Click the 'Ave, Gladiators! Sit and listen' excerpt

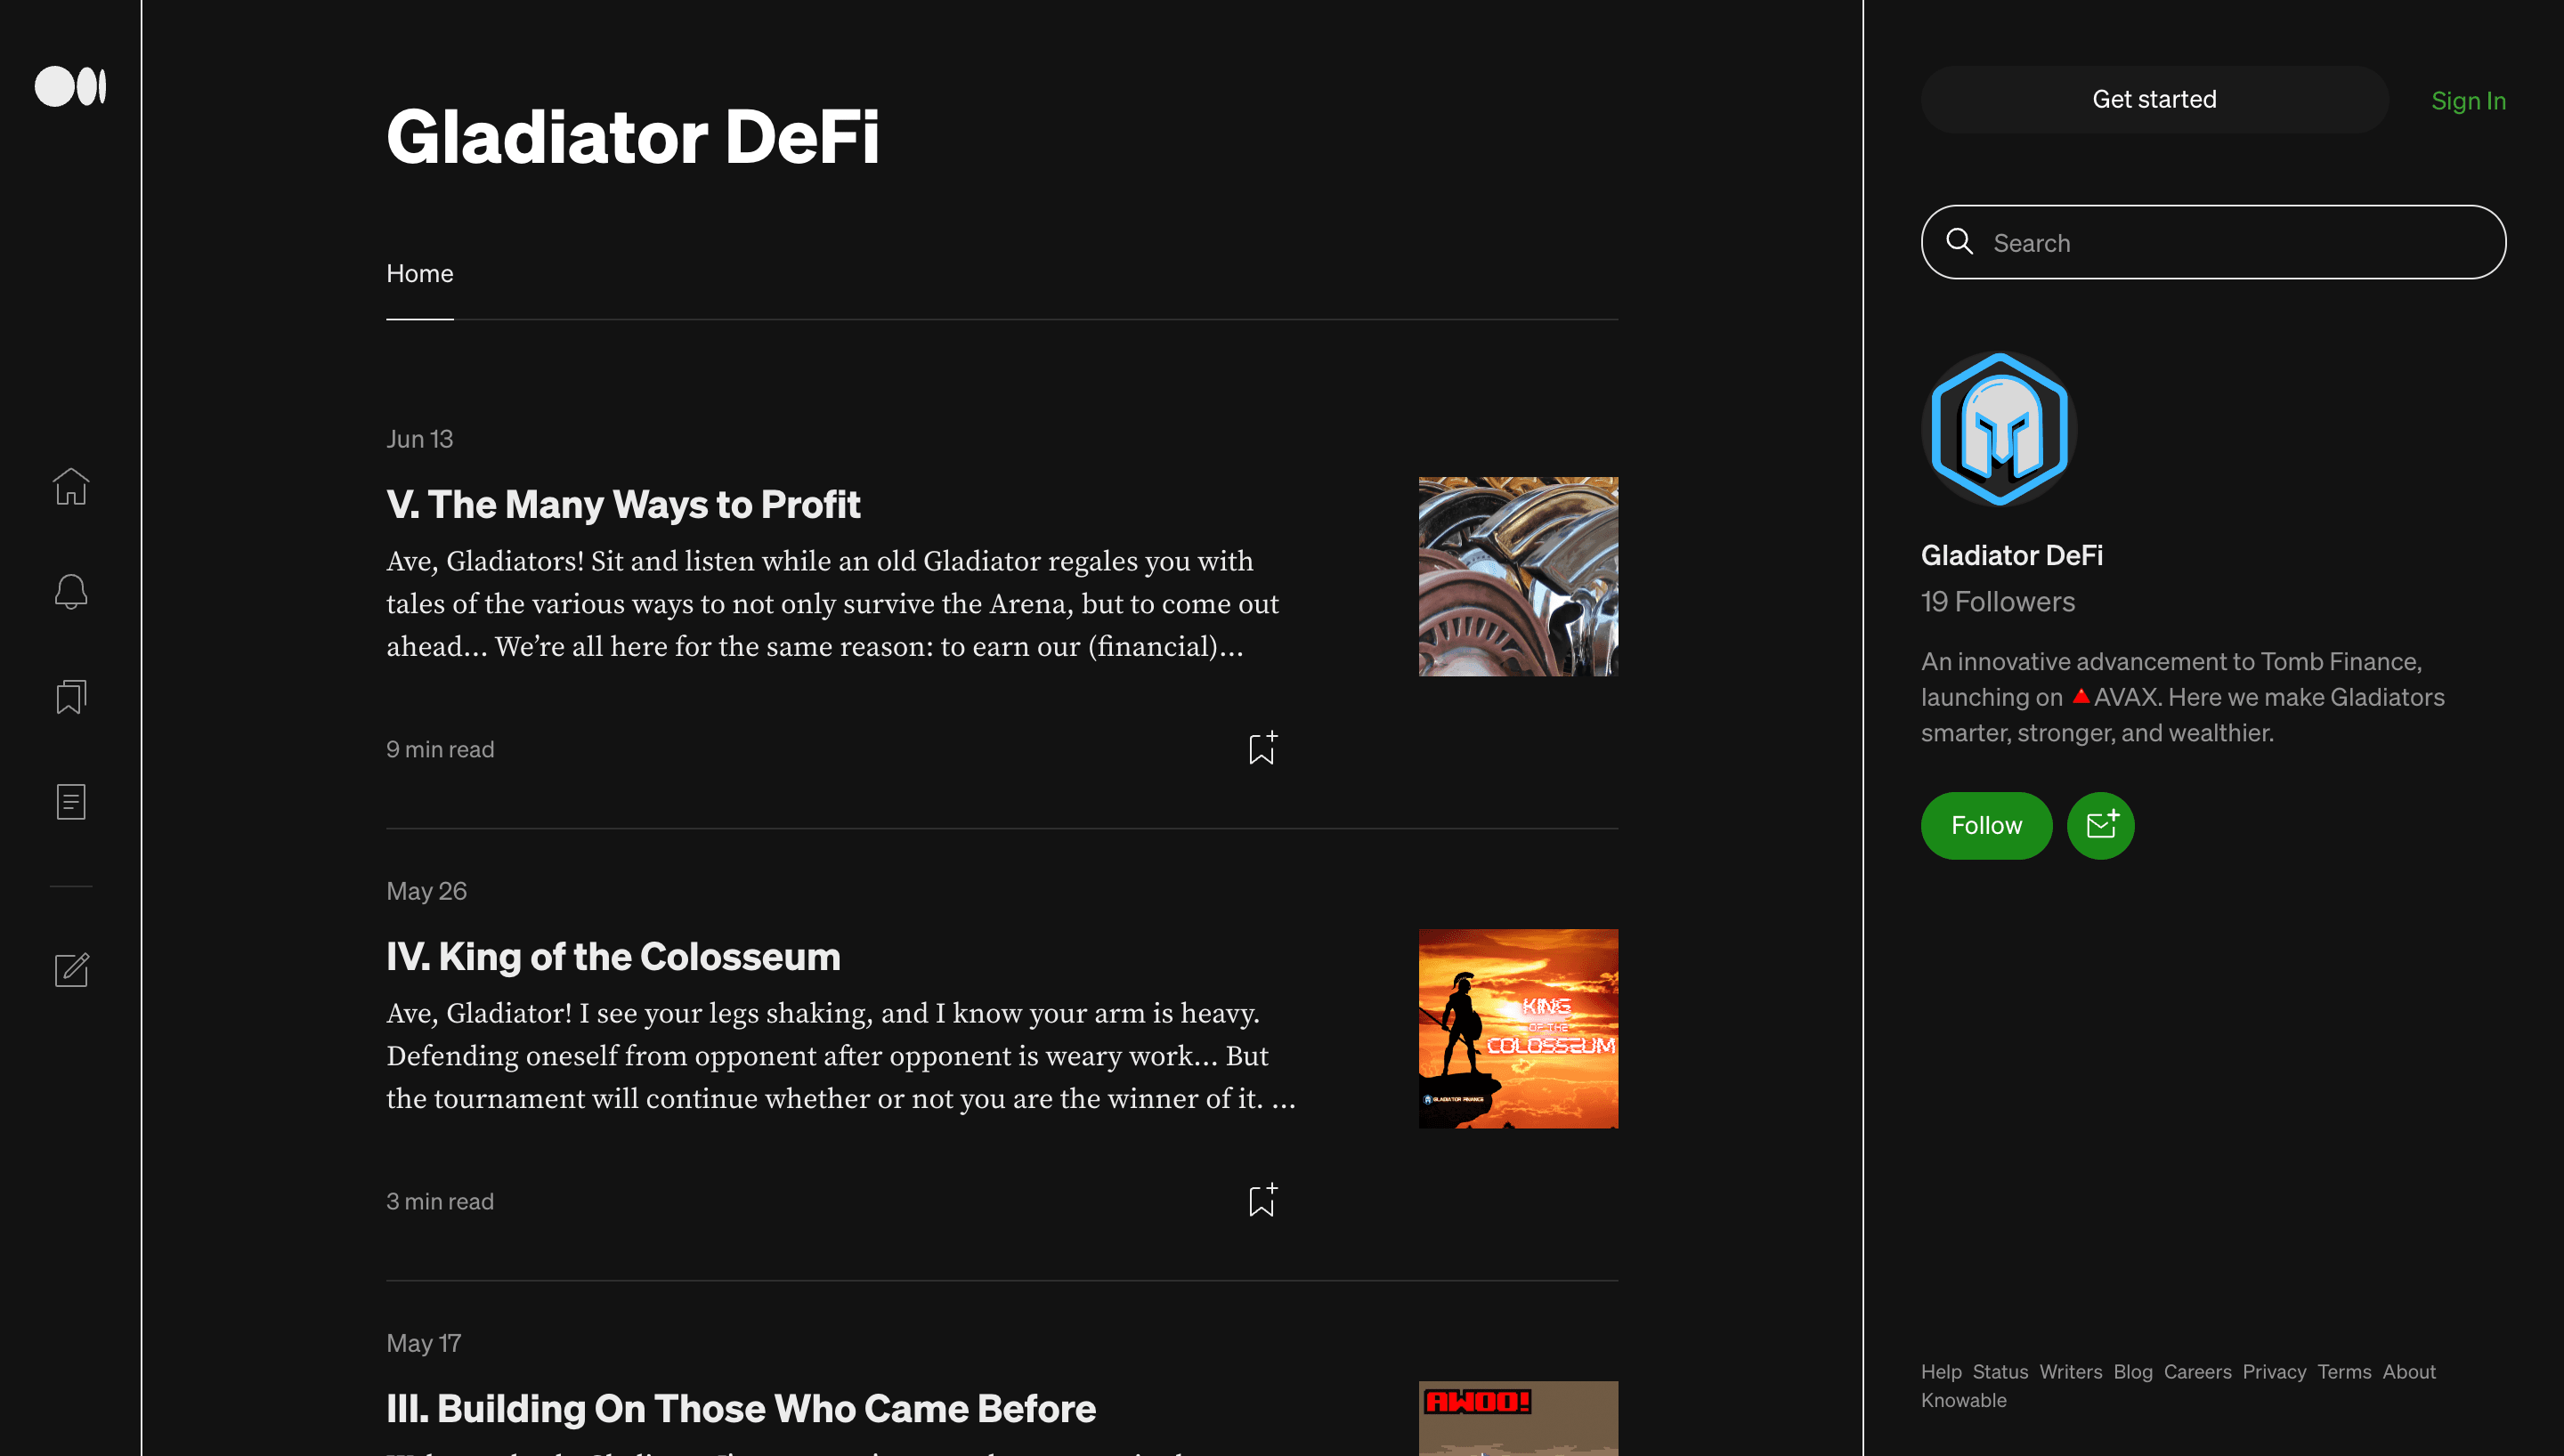(832, 603)
